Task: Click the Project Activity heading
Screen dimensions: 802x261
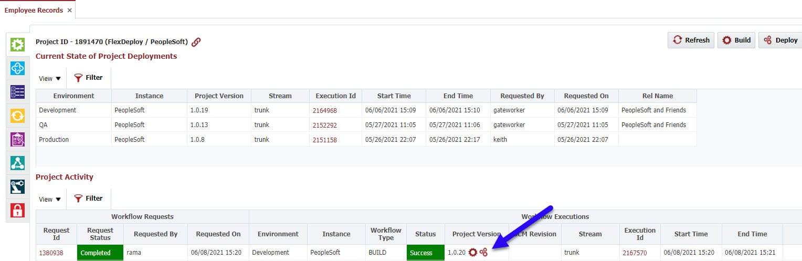Action: [65, 177]
